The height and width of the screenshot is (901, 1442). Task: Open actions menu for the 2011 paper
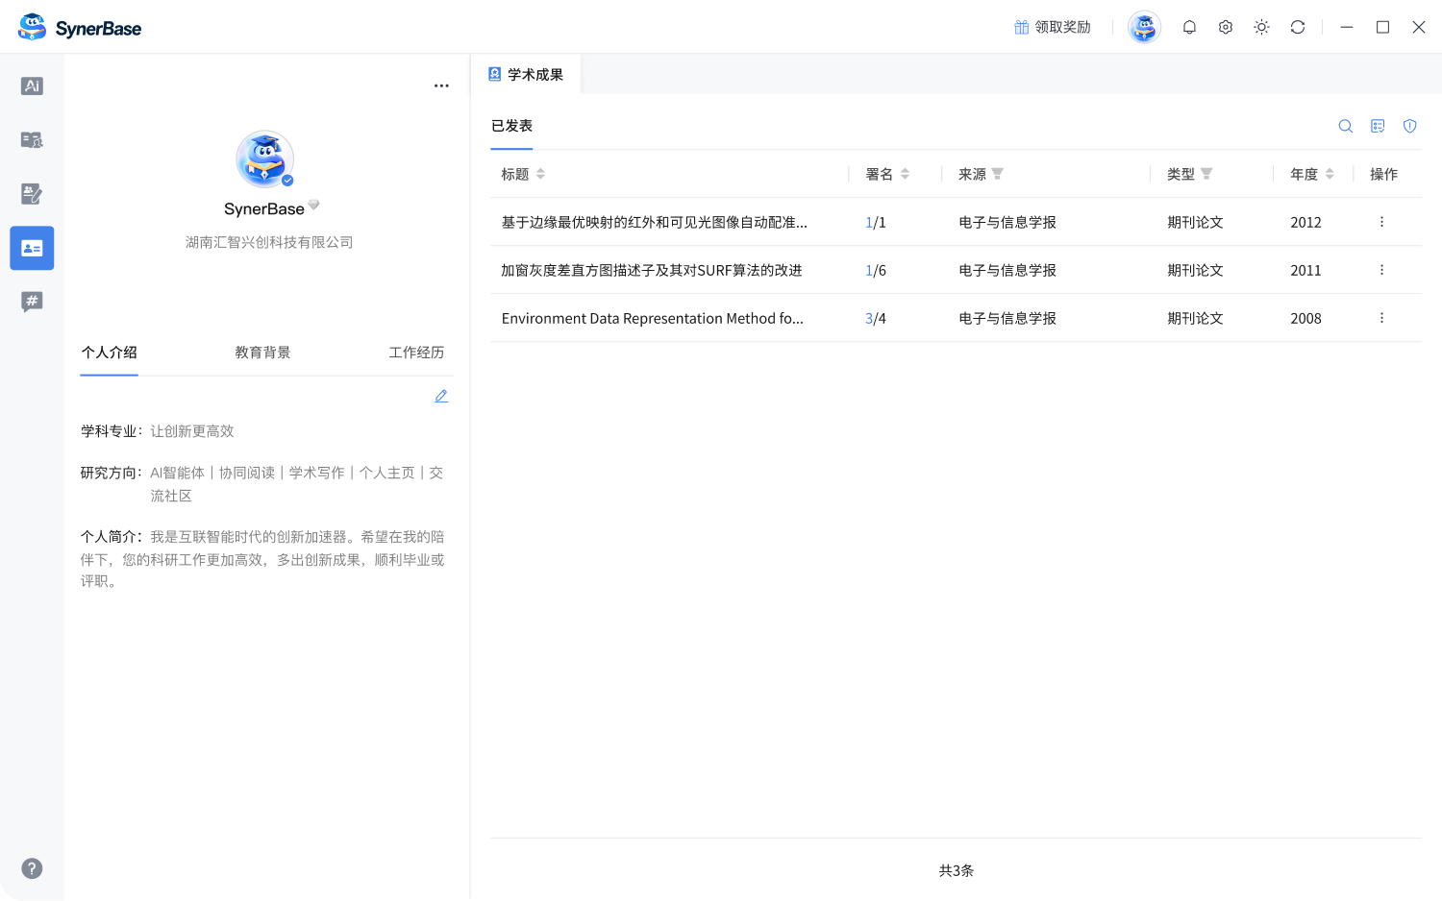(1381, 270)
